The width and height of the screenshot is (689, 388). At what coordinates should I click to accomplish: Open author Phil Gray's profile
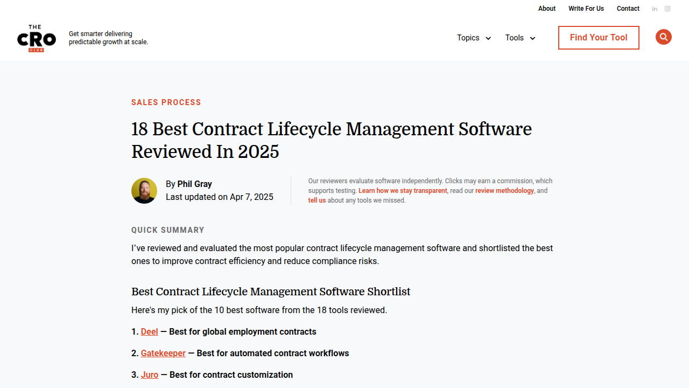coord(195,184)
